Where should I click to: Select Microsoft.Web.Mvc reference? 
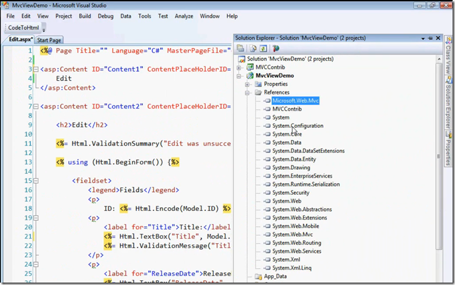pyautogui.click(x=295, y=101)
